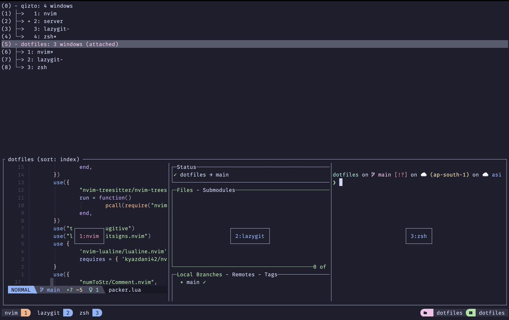The height and width of the screenshot is (320, 509).
Task: Choose the 1: nvim* window under dotfiles
Action: 255,52
